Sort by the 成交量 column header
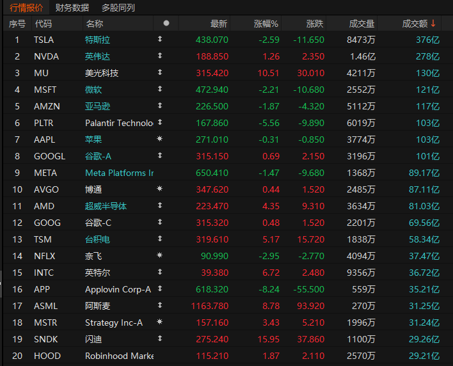 coord(362,24)
